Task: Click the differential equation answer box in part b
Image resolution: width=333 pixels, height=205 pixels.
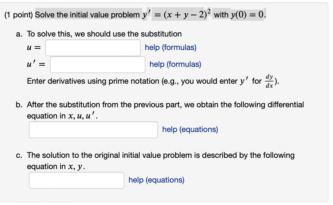Action: pyautogui.click(x=93, y=130)
